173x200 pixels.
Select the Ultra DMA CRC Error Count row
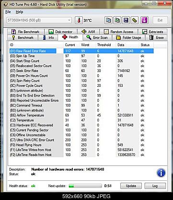(x=81, y=140)
